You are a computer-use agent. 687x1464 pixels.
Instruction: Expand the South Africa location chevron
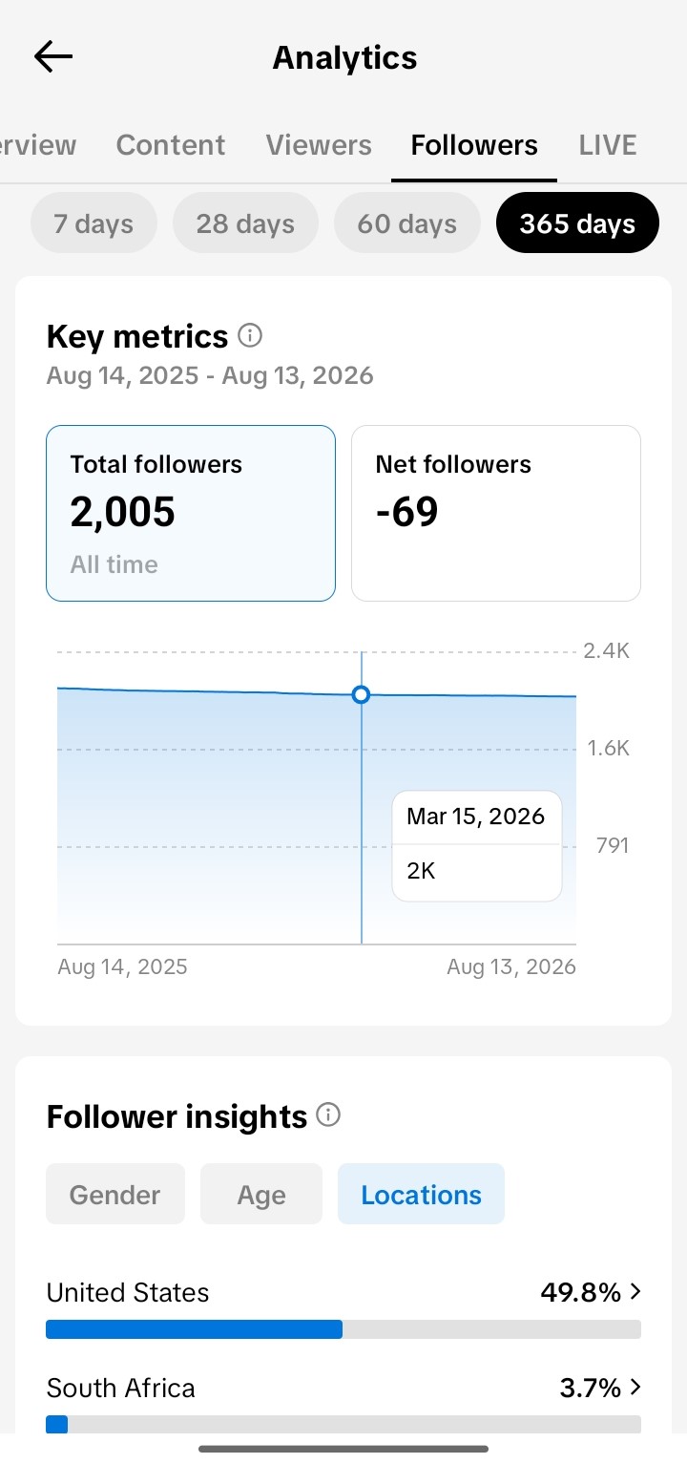[x=635, y=1387]
